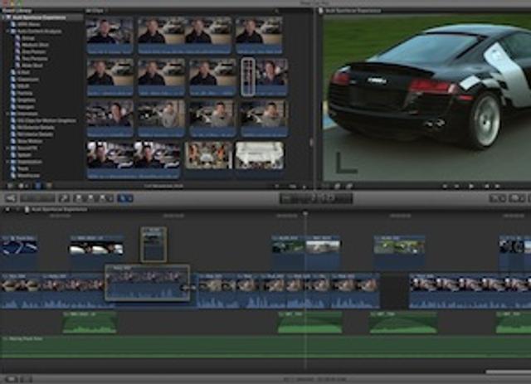Click the Select arrow tool in the toolbar

point(125,198)
